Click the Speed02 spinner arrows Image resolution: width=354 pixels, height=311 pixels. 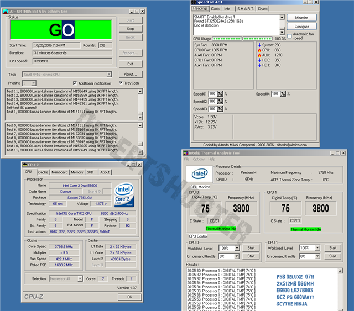(220, 101)
